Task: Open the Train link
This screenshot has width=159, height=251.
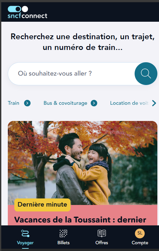Action: 13,103
